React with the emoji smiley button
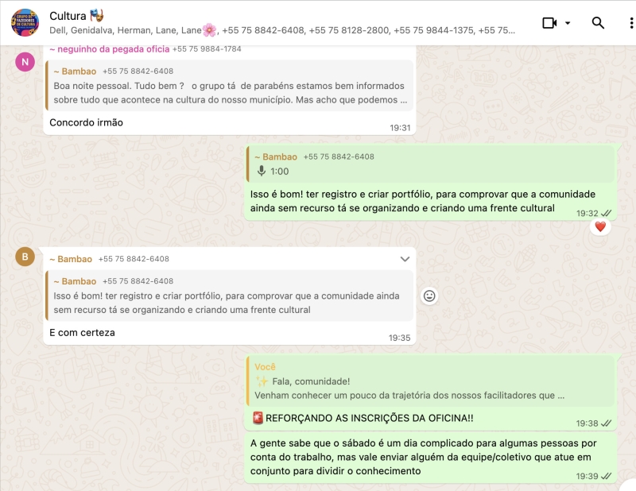The image size is (636, 491). (x=429, y=296)
